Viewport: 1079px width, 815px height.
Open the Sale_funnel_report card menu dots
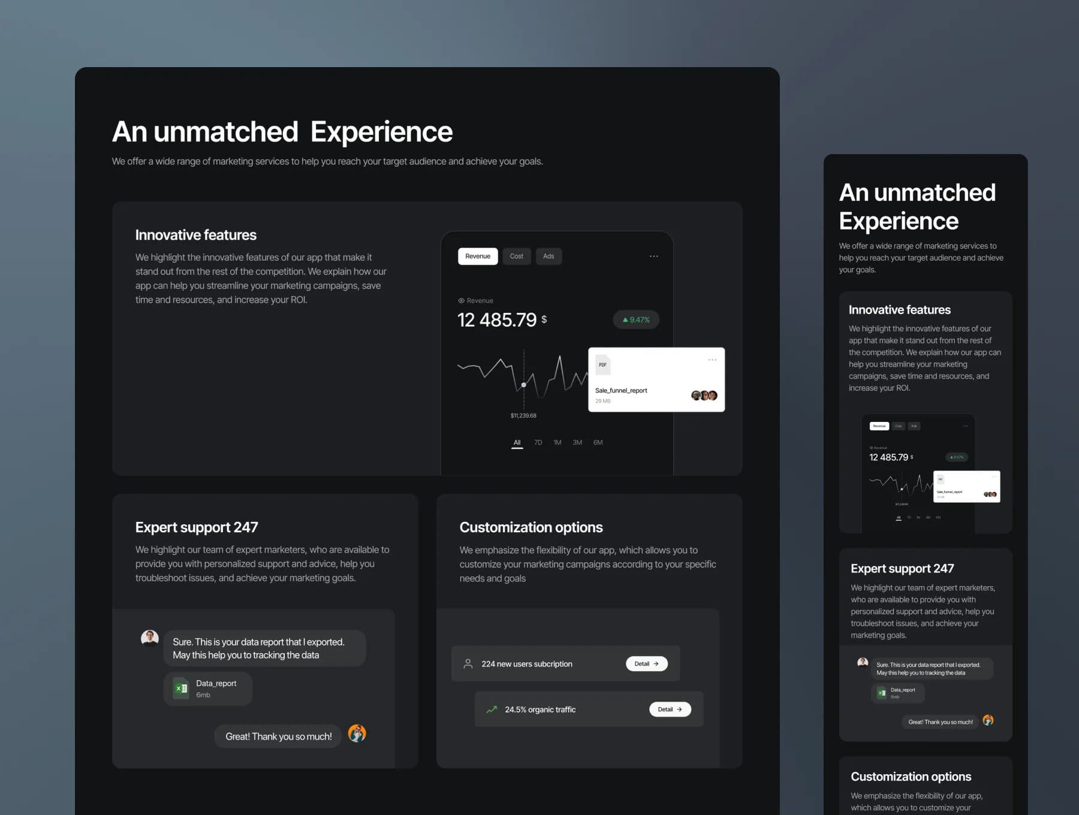pyautogui.click(x=712, y=360)
